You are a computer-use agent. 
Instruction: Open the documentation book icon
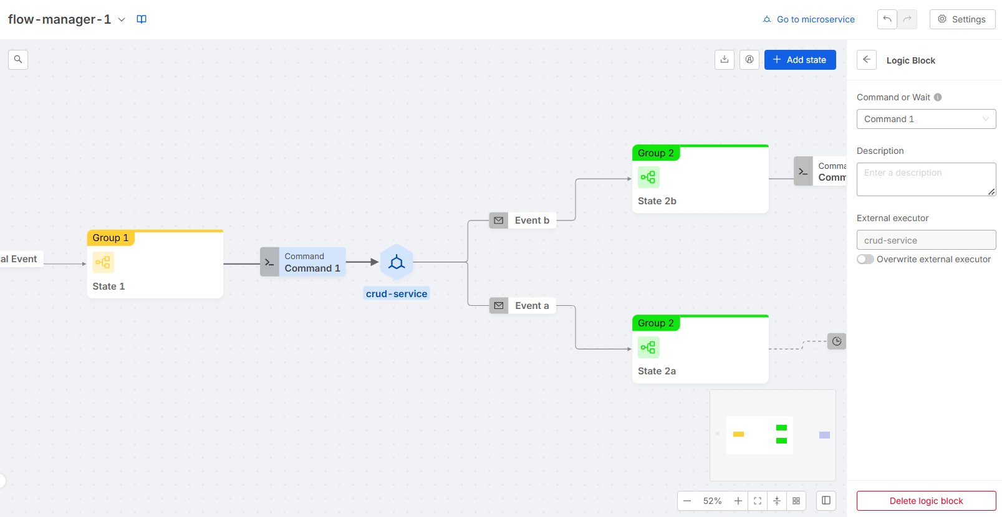click(142, 19)
